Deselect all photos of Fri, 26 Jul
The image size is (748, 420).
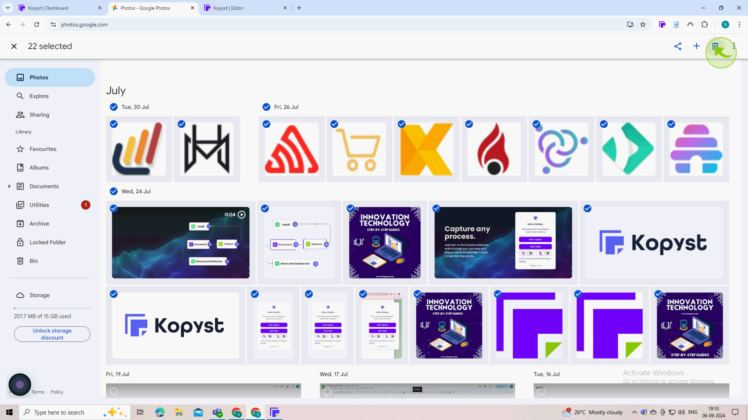266,107
